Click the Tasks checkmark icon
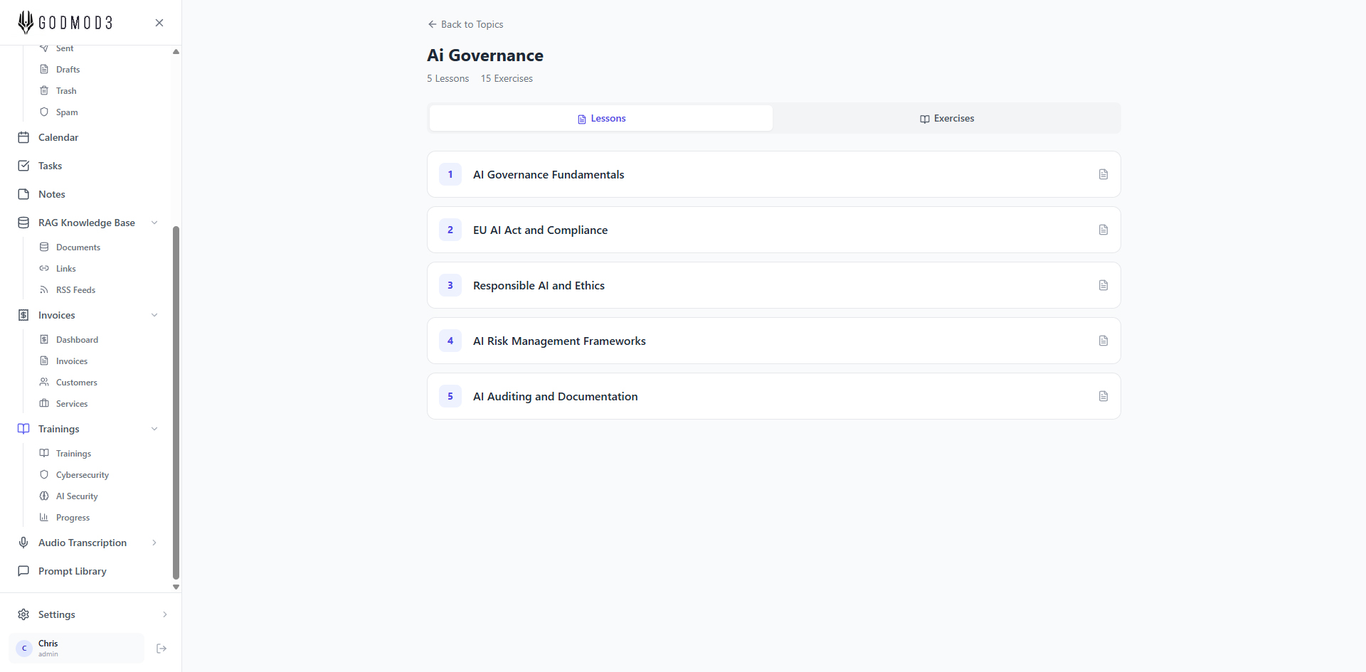This screenshot has height=672, width=1366. coord(23,166)
